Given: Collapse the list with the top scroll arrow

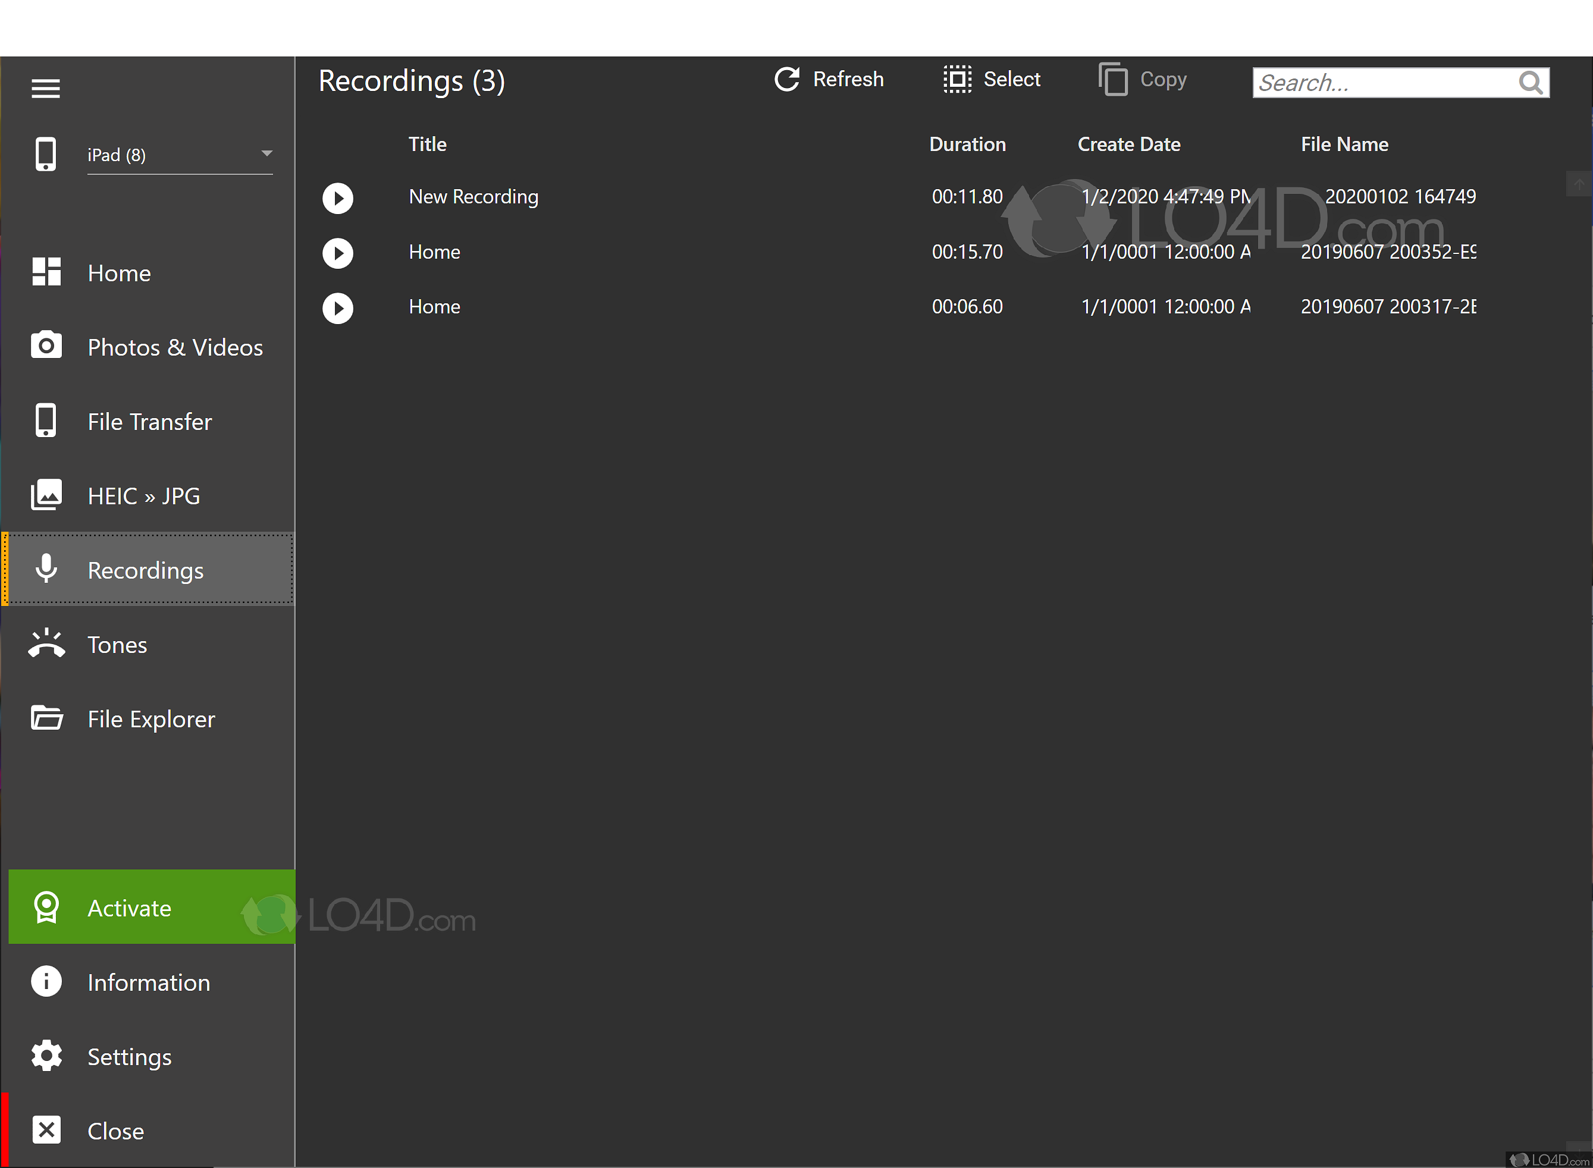Looking at the screenshot, I should 1578,184.
